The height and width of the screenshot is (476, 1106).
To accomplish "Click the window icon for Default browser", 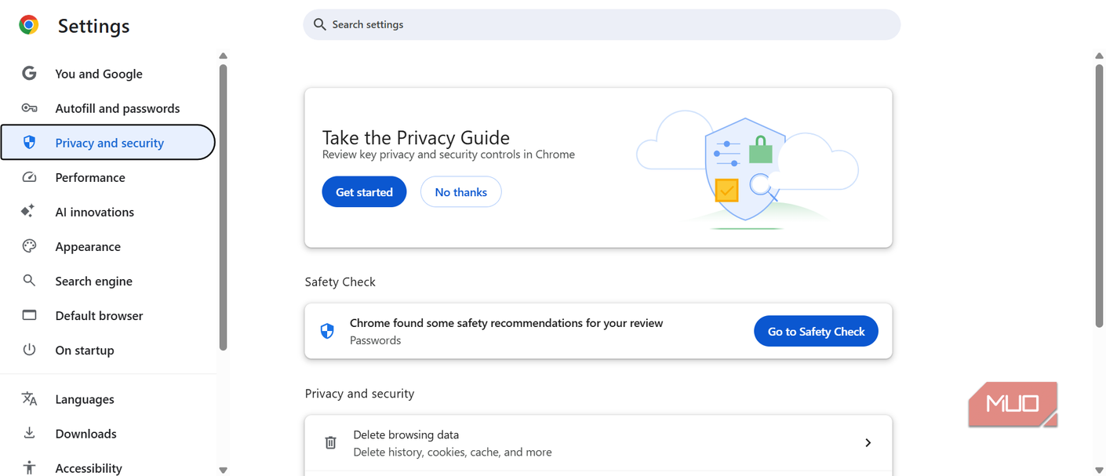I will click(29, 314).
